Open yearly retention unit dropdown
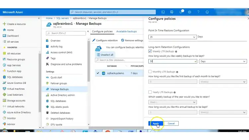249x140 pixels. [x=223, y=112]
